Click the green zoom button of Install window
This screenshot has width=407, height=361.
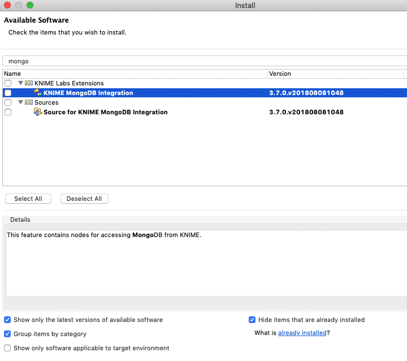(x=30, y=5)
